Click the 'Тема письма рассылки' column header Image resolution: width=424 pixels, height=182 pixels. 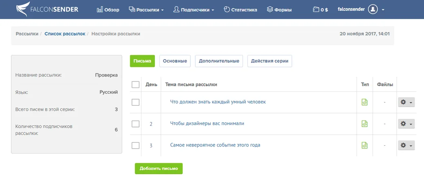pyautogui.click(x=191, y=85)
